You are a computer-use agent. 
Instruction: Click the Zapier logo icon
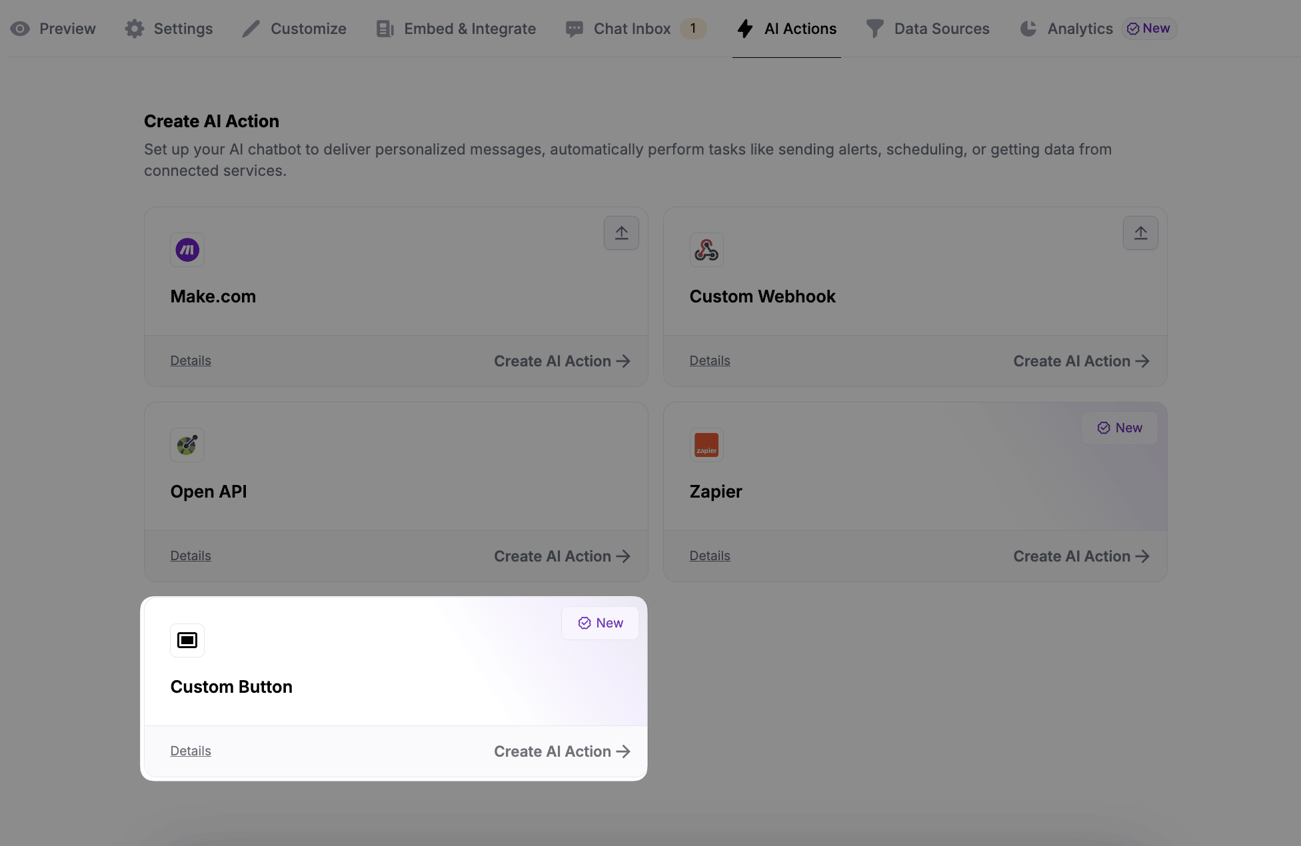click(706, 445)
